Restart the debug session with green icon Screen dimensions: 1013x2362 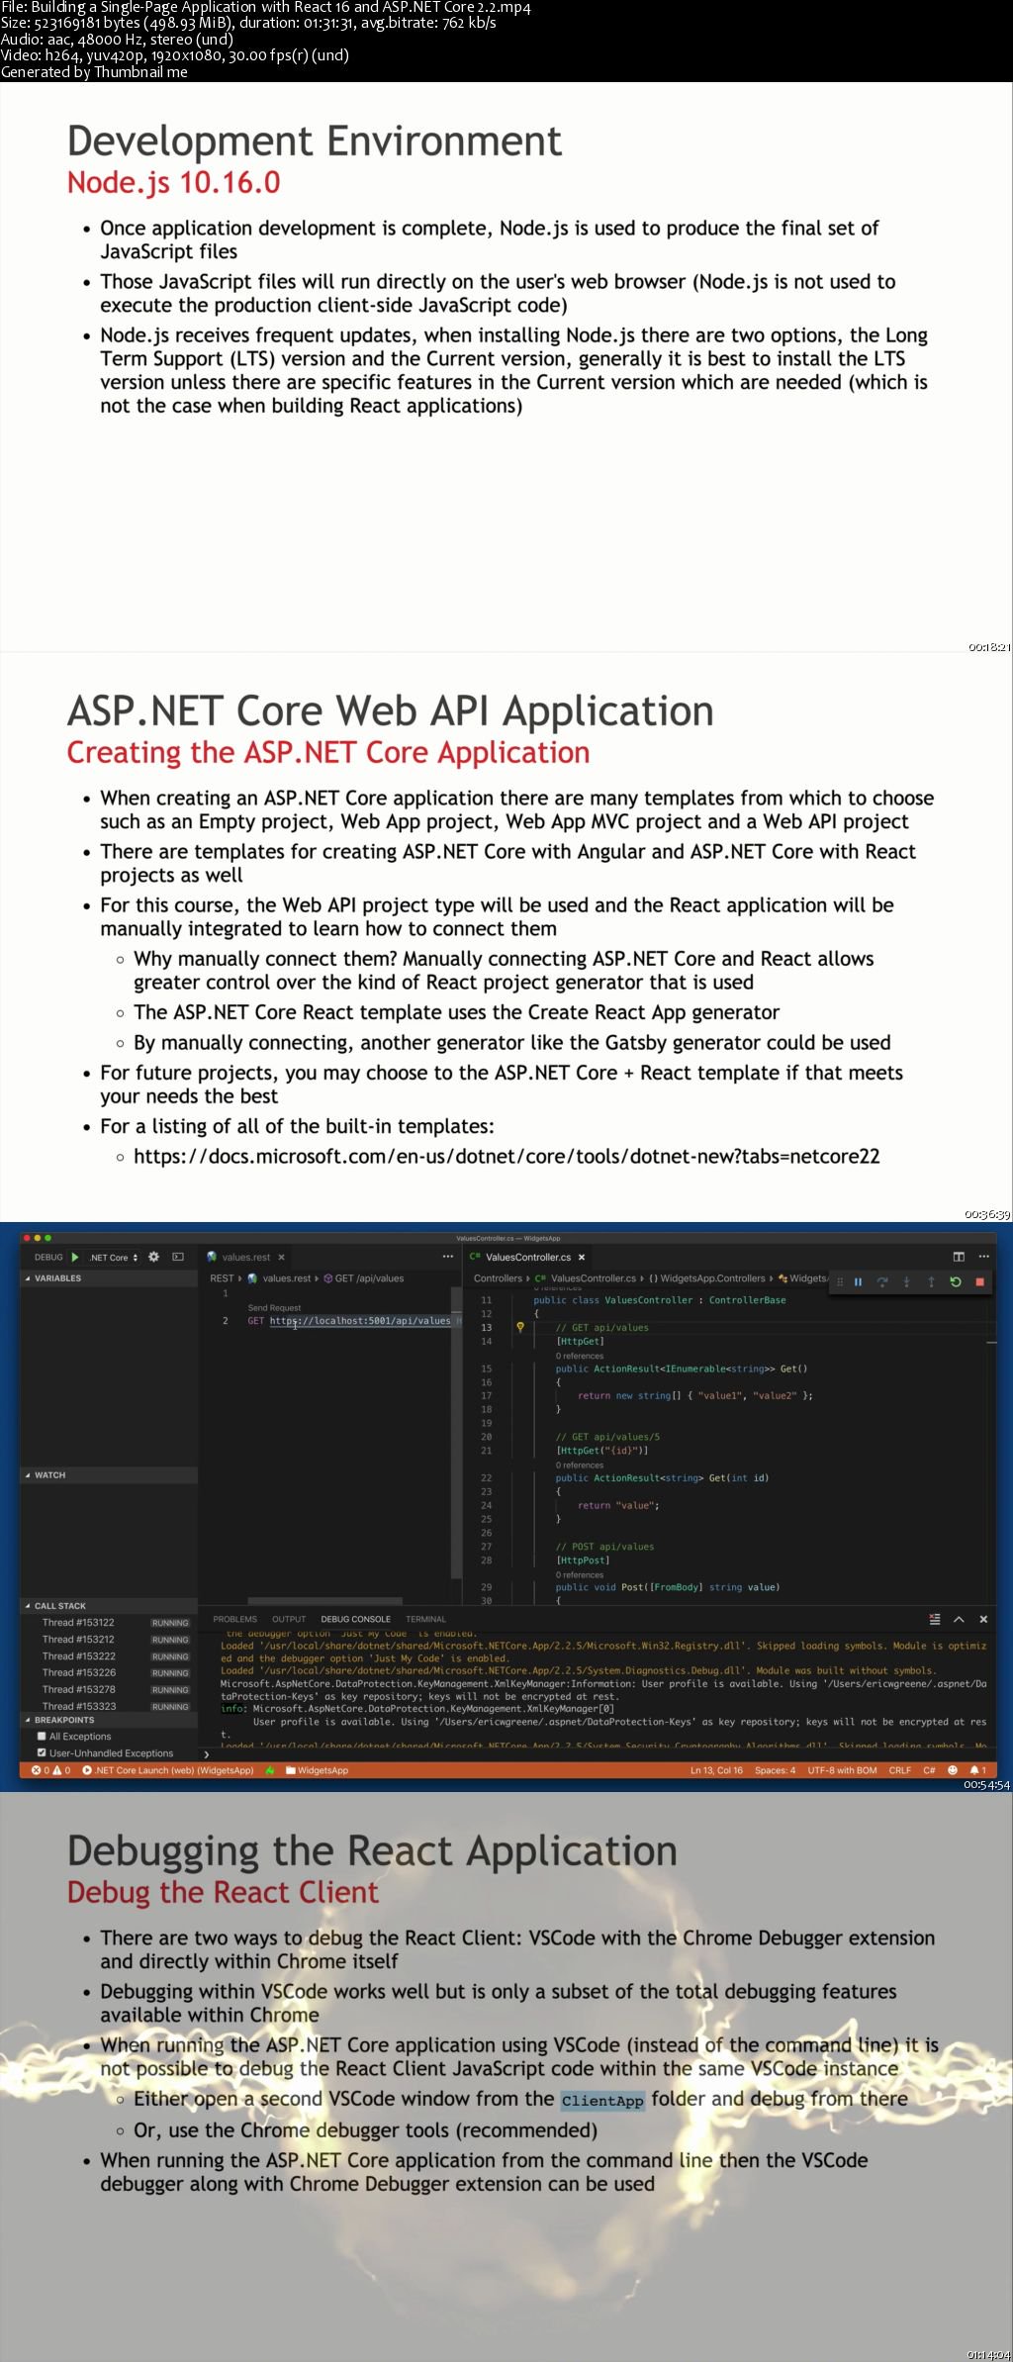pos(955,1281)
